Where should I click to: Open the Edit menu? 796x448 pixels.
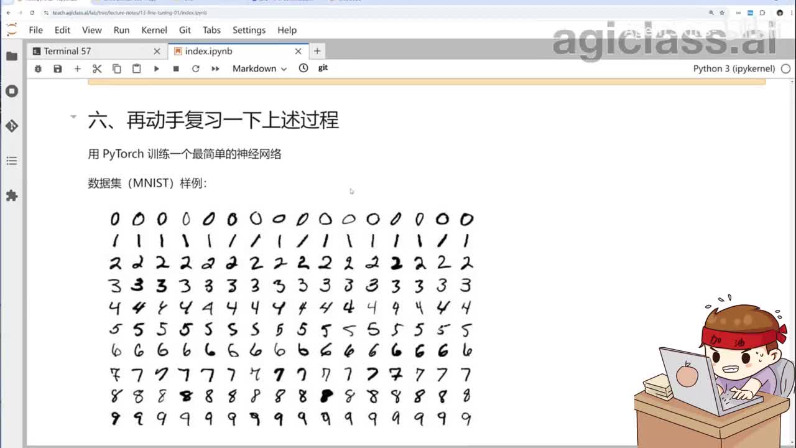(62, 30)
